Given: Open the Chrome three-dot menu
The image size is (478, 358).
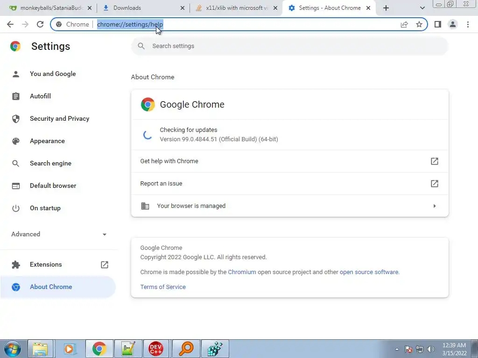Looking at the screenshot, I should click(x=468, y=24).
